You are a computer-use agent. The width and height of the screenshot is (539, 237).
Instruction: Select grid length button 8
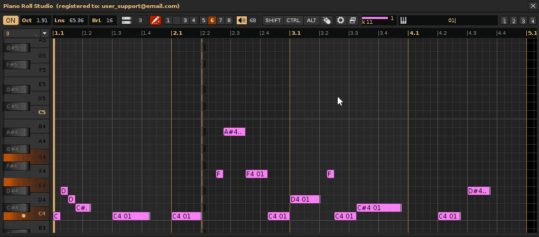point(229,21)
